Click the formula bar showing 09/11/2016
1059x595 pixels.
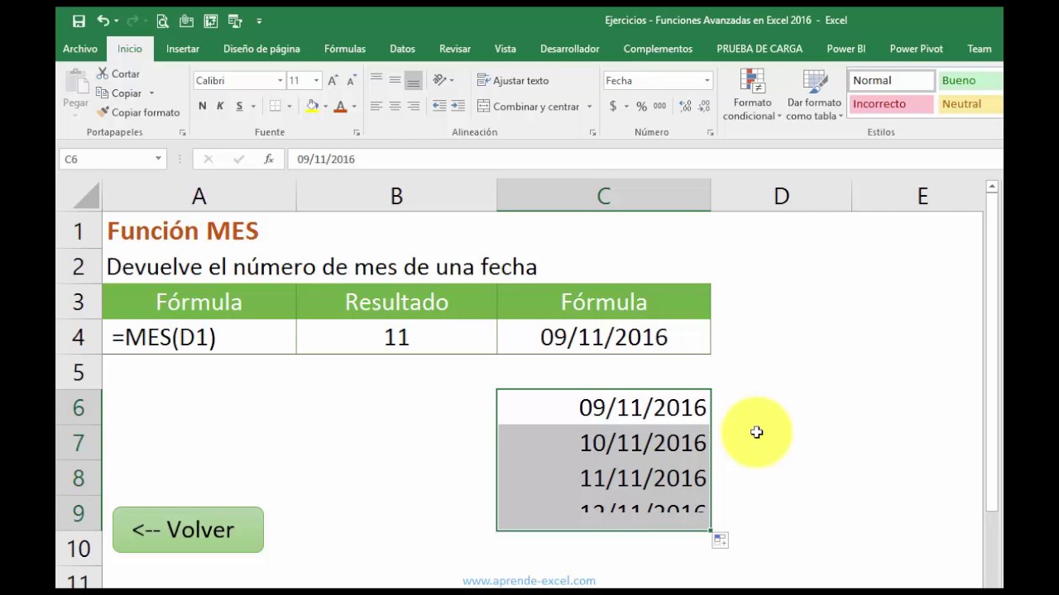click(x=644, y=159)
